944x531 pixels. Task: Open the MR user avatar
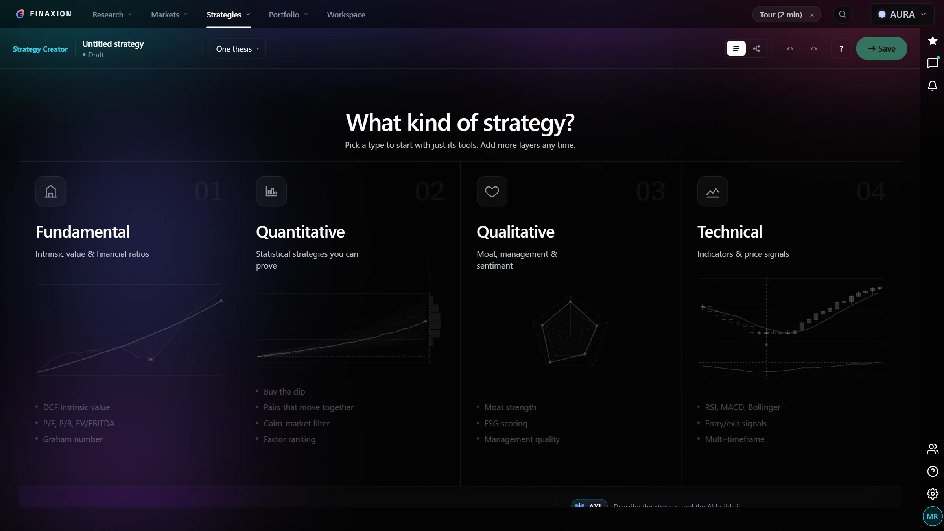coord(932,516)
